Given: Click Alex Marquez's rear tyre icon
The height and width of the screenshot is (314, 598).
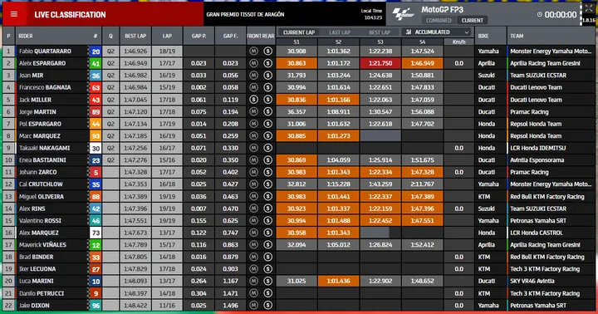Looking at the screenshot, I should click(267, 233).
